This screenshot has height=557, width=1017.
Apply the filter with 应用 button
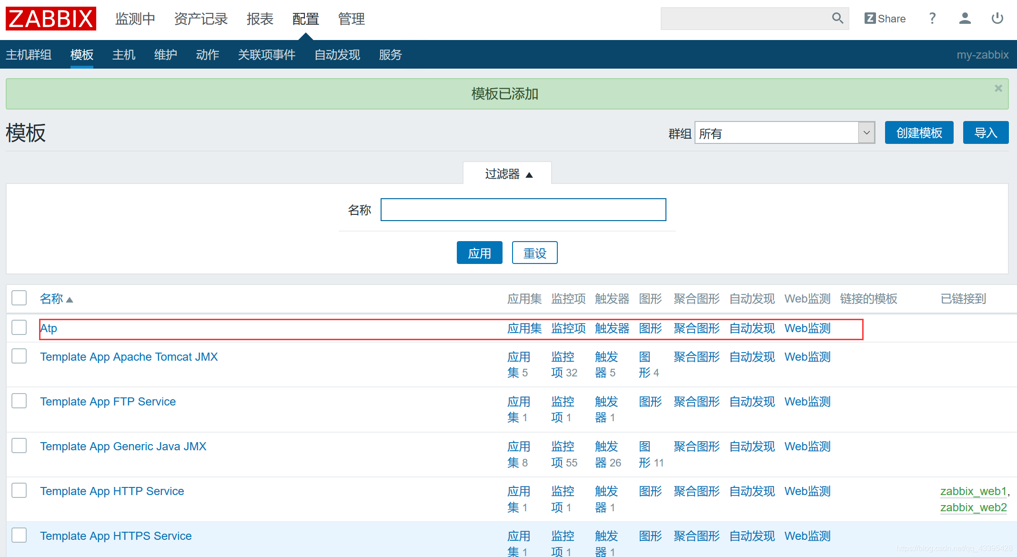click(480, 253)
